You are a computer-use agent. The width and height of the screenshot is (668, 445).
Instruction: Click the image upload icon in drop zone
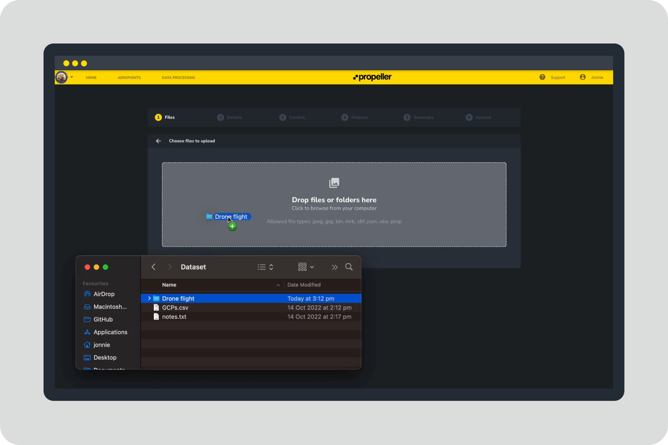pyautogui.click(x=334, y=183)
